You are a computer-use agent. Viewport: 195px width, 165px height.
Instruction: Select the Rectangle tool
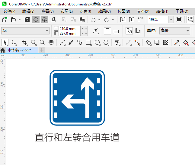tap(89, 43)
